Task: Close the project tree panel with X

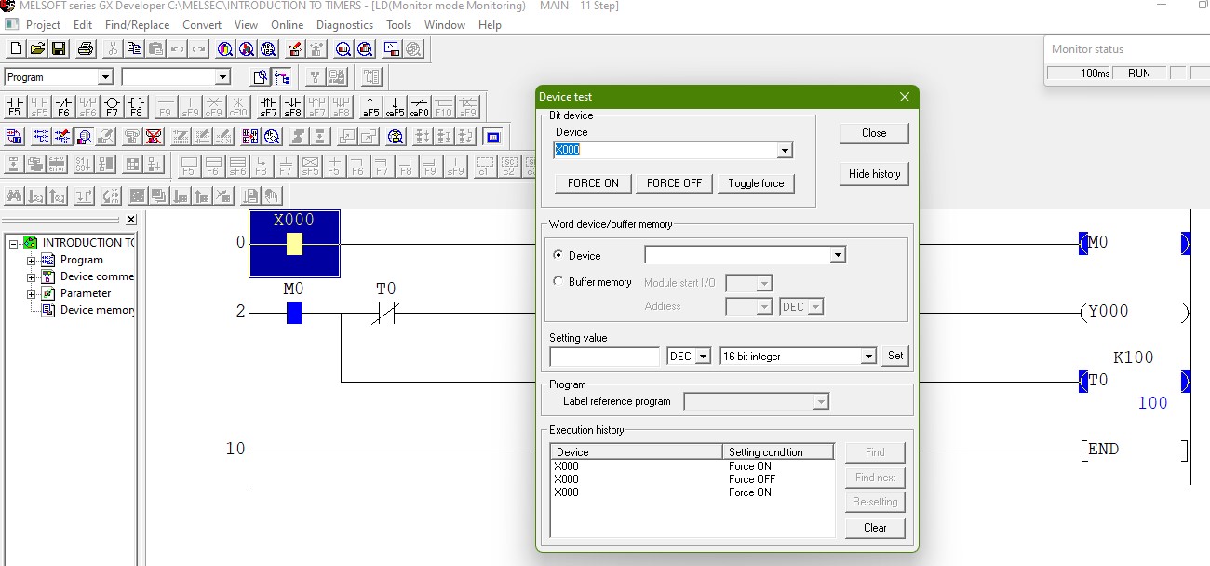Action: coord(131,220)
